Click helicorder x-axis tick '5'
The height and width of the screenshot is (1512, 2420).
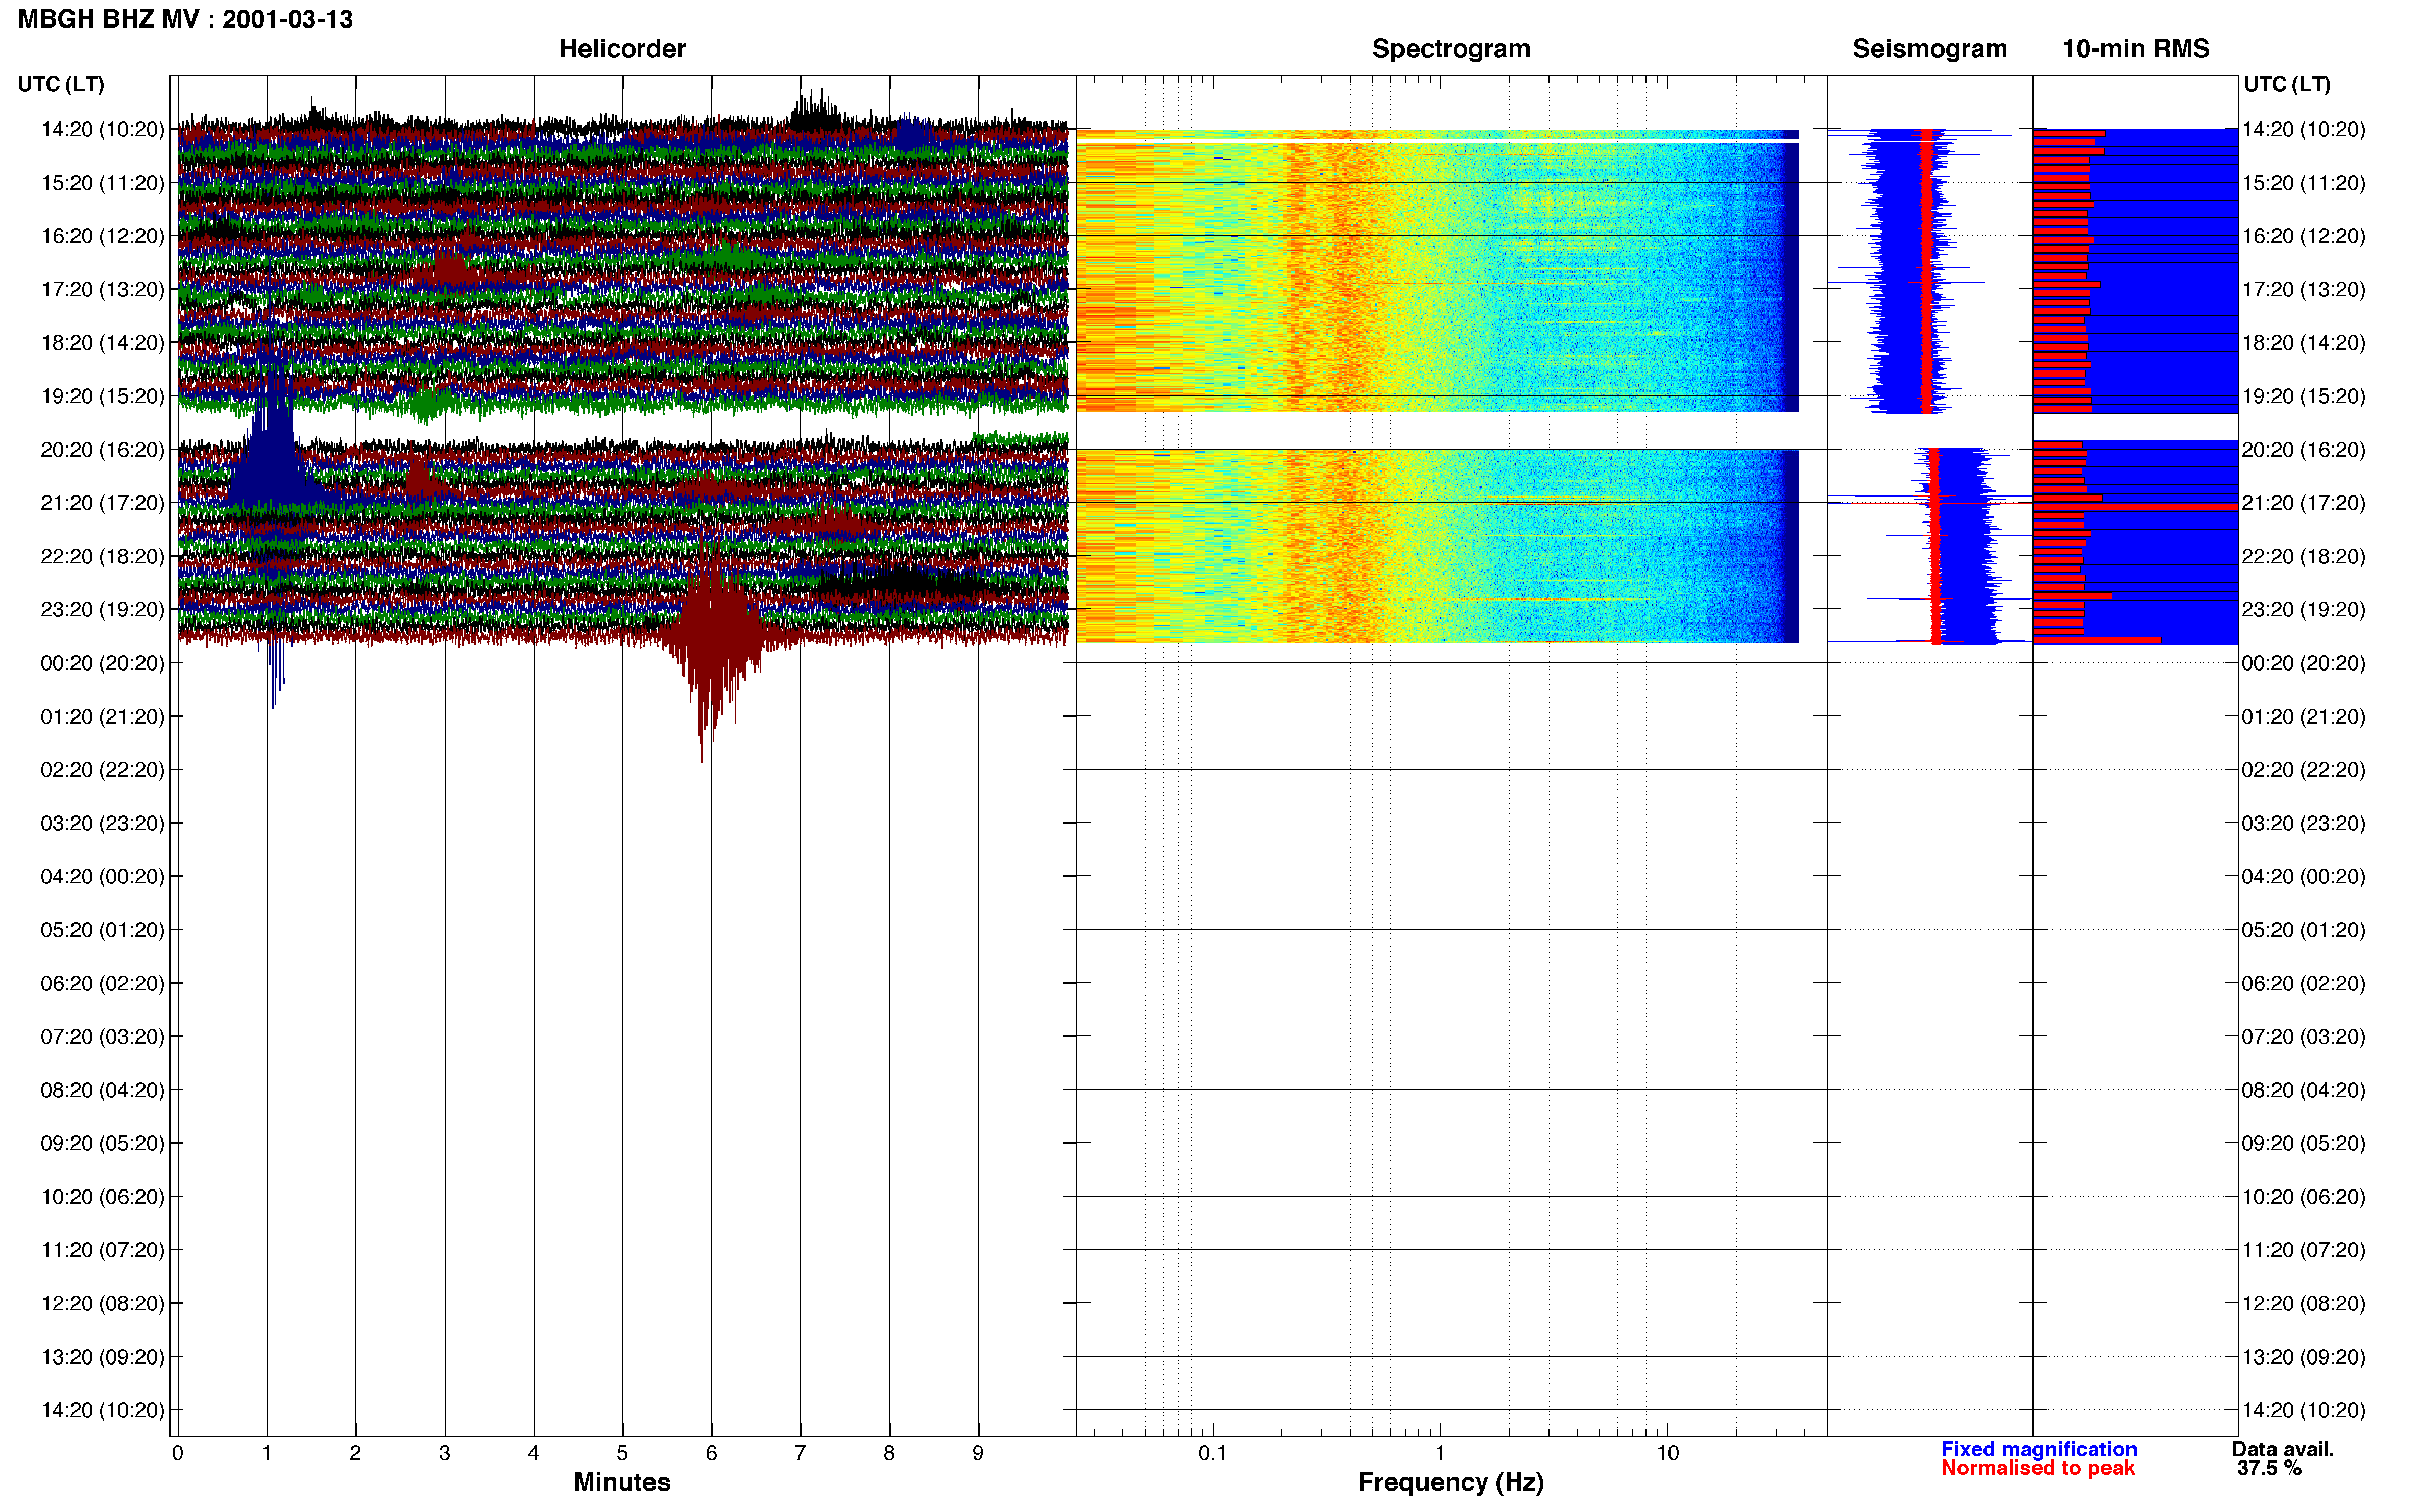622,1454
